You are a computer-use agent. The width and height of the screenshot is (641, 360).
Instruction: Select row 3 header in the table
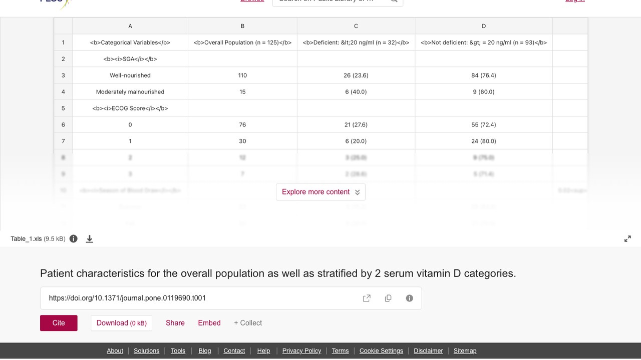coord(63,75)
